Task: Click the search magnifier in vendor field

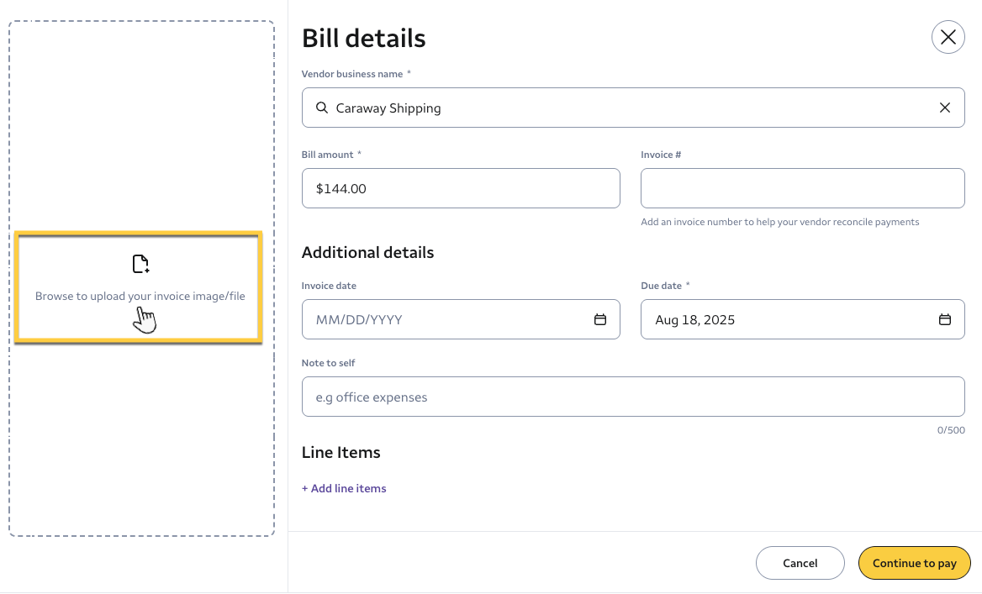Action: [x=322, y=108]
